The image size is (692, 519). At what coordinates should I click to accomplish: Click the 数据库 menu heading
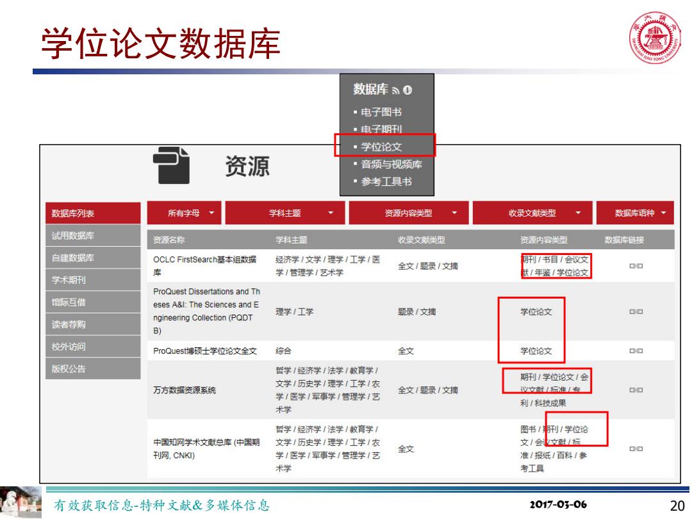pyautogui.click(x=370, y=90)
